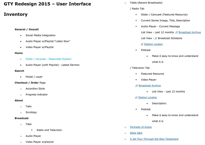Open the Portraits of Grace link
The height and width of the screenshot is (145, 205).
(x=141, y=127)
